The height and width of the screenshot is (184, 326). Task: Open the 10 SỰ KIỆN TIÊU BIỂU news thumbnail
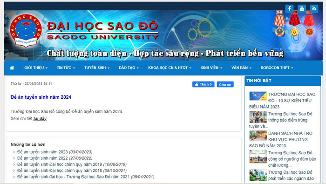point(258,96)
